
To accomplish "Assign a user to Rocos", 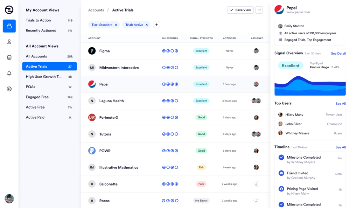I will [256, 201].
